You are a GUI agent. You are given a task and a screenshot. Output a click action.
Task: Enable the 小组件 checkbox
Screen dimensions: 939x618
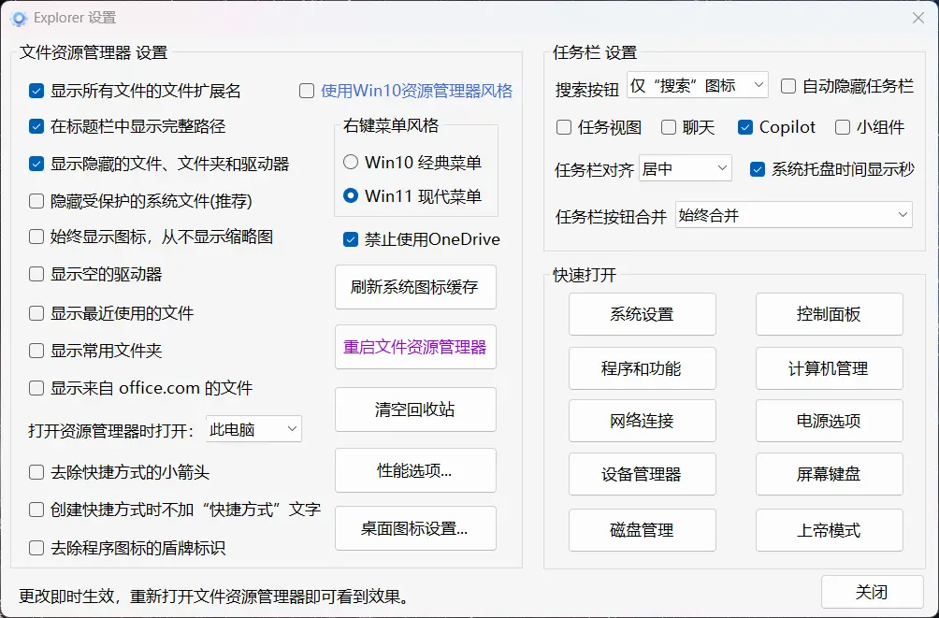point(842,127)
